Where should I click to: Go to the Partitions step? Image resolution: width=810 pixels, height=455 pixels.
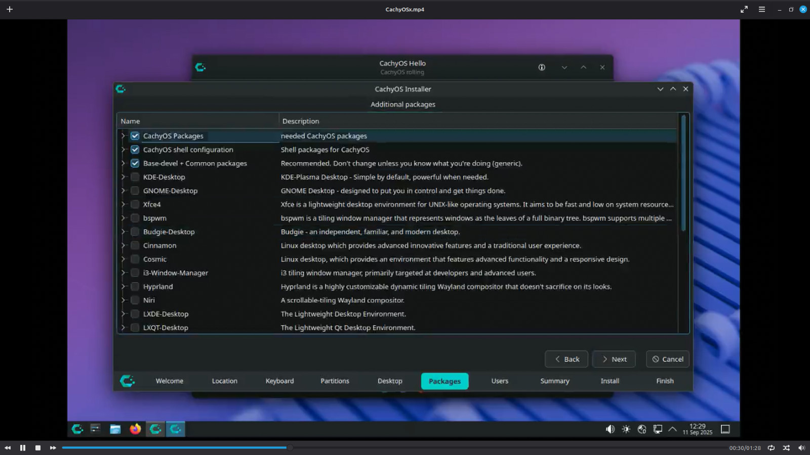pyautogui.click(x=335, y=381)
